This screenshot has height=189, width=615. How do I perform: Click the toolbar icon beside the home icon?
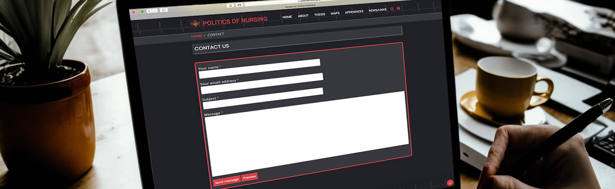[239, 5]
